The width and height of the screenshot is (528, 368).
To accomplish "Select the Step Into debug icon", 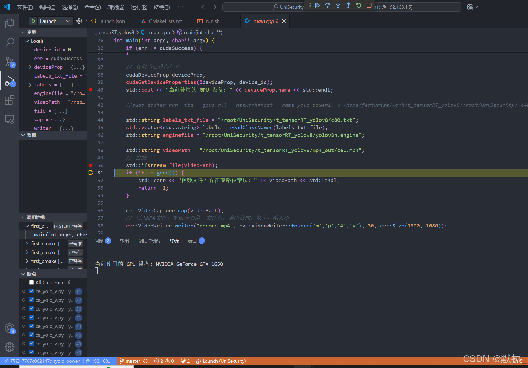I will [338, 5].
